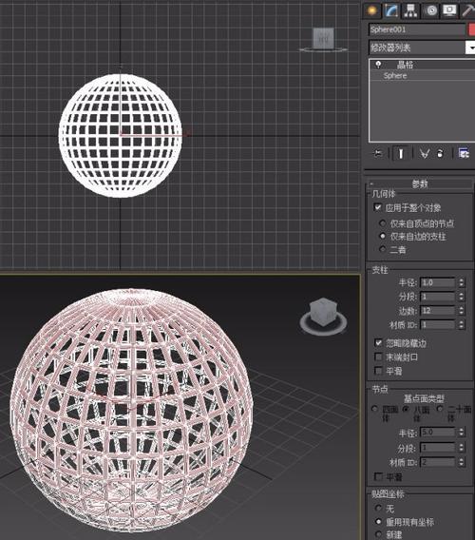
Task: Select the Sphere entry in the stack
Action: [x=395, y=76]
